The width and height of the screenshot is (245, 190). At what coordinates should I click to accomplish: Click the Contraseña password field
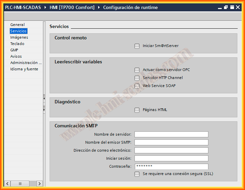171,166
